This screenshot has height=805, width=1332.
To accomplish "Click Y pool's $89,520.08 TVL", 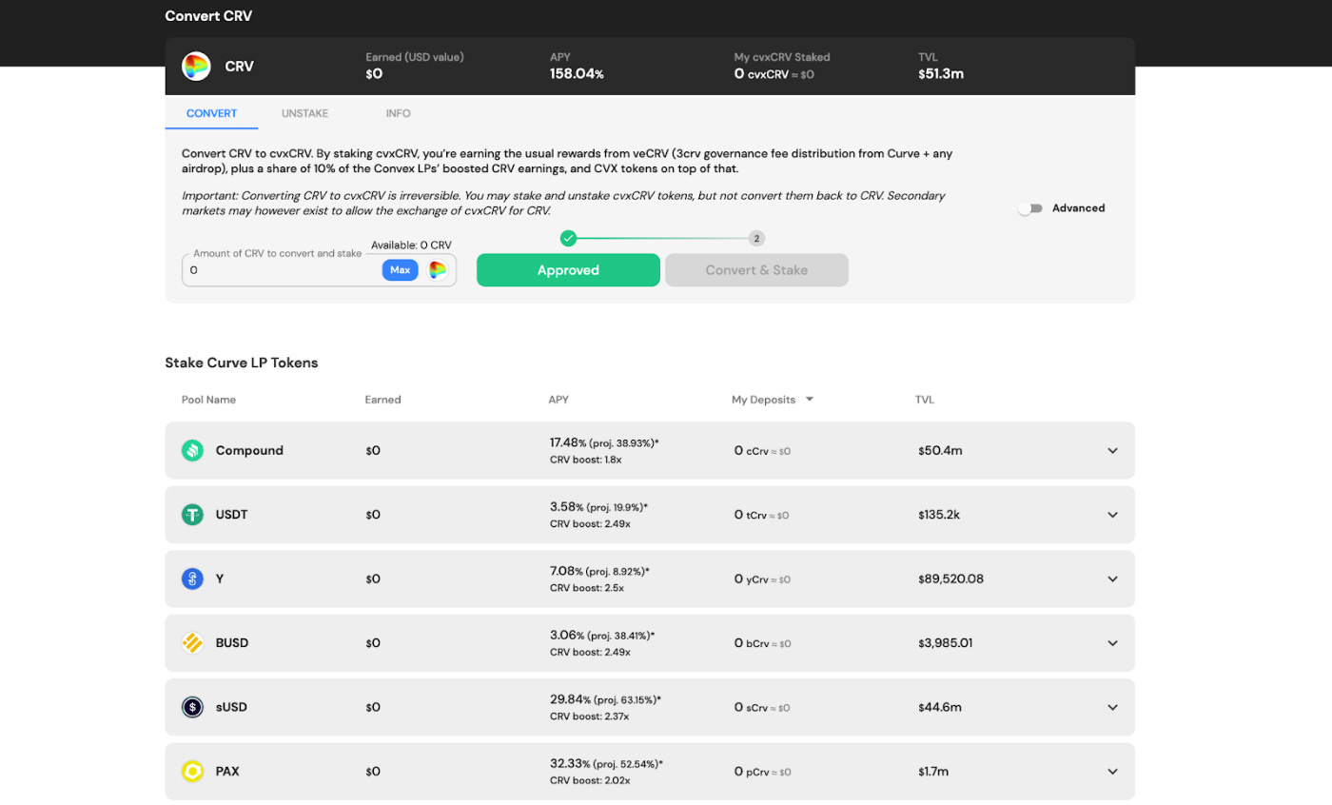I will 950,579.
